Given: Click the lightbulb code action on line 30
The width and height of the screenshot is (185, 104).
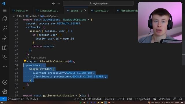Looking at the screenshot, I should pyautogui.click(x=25, y=61).
